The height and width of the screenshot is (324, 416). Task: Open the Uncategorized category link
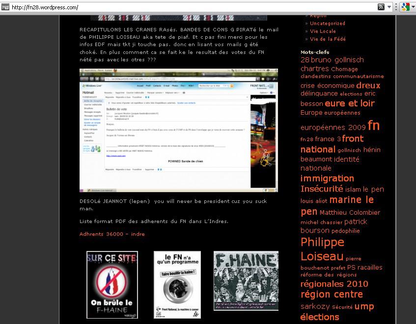pos(327,23)
